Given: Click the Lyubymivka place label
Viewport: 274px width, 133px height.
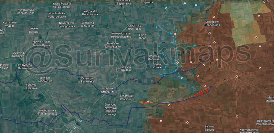Looking at the screenshot, I should [x=25, y=66].
